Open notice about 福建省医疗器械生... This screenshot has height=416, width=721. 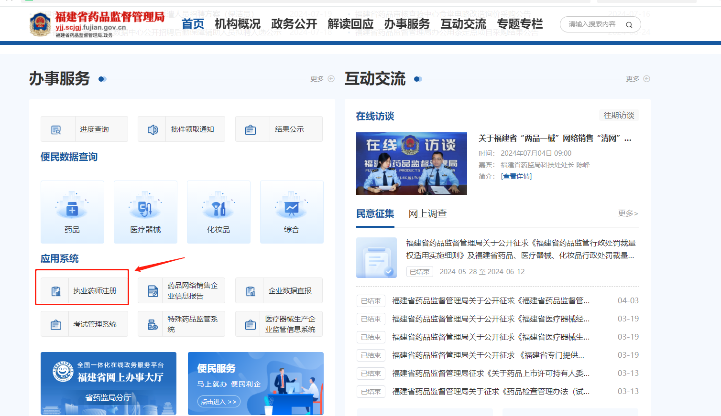coord(491,337)
